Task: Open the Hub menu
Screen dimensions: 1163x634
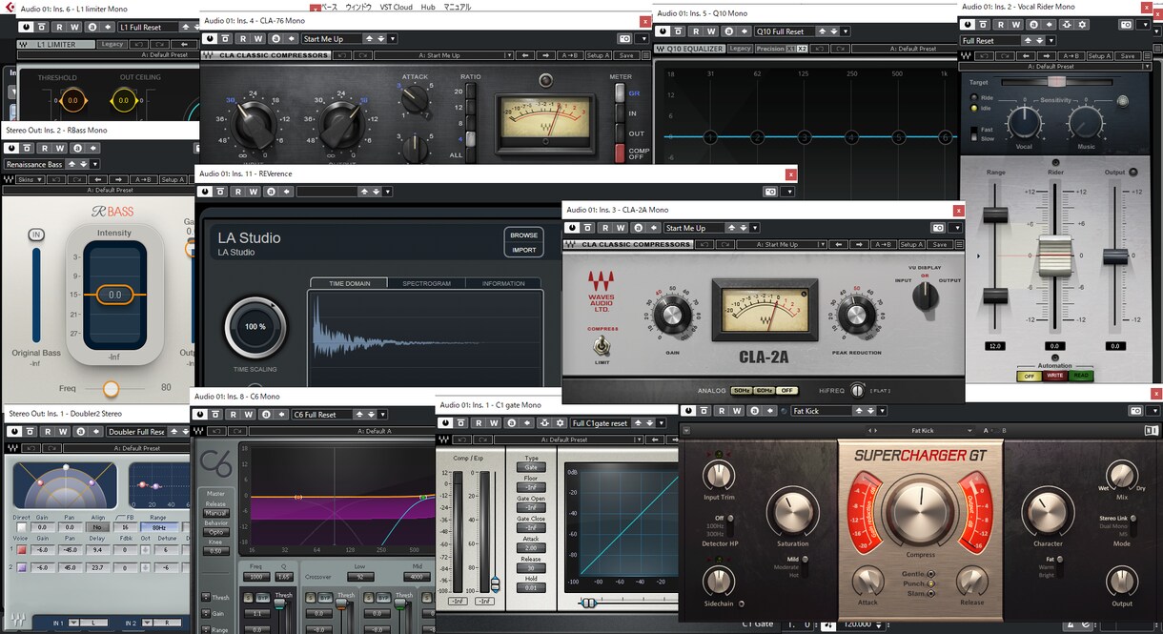Action: [x=428, y=7]
